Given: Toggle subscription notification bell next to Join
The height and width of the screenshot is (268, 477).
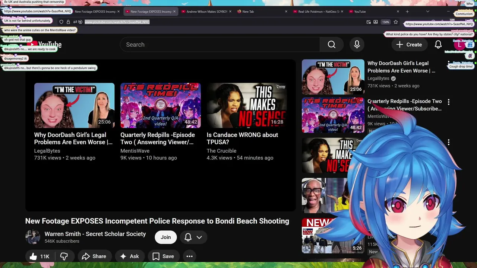Looking at the screenshot, I should (188, 237).
